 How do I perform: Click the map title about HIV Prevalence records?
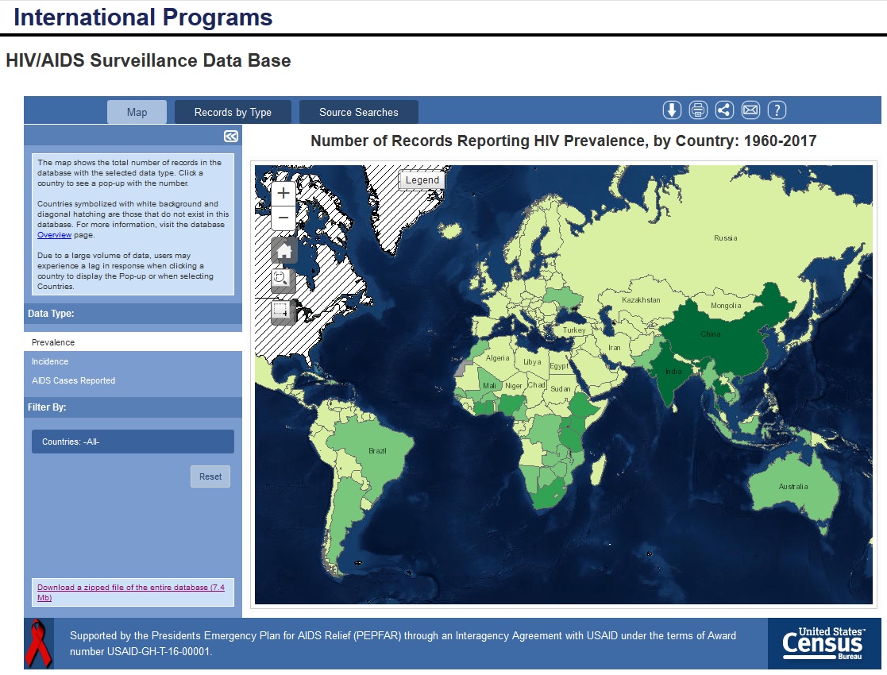[x=564, y=141]
